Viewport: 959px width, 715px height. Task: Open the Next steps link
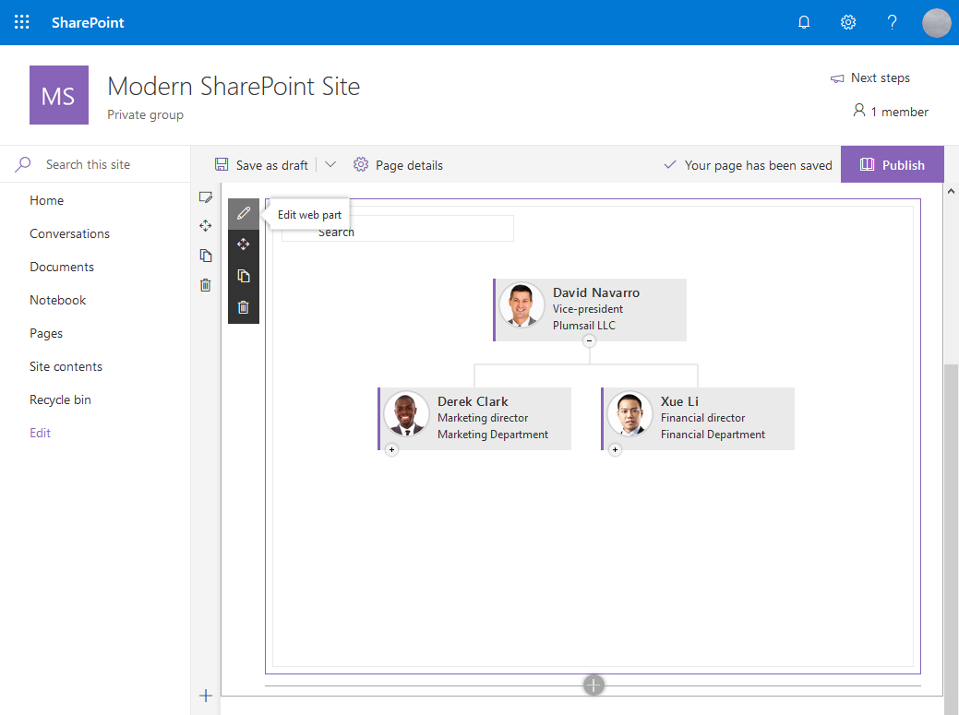869,77
